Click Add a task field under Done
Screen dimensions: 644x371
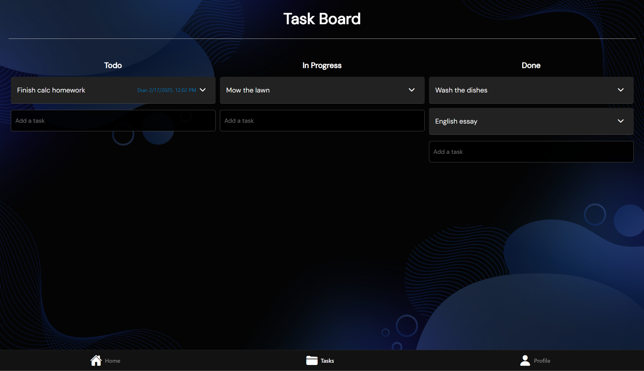(531, 152)
